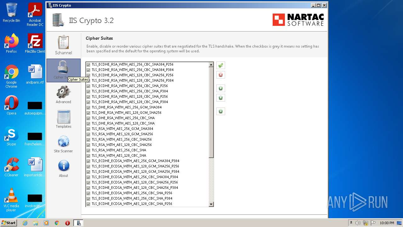Select TLS_ECDHE_ECDSA_WITH_AES_256_CBC_SHA_P256 row
Screen dimensions: 403x227
click(x=147, y=193)
